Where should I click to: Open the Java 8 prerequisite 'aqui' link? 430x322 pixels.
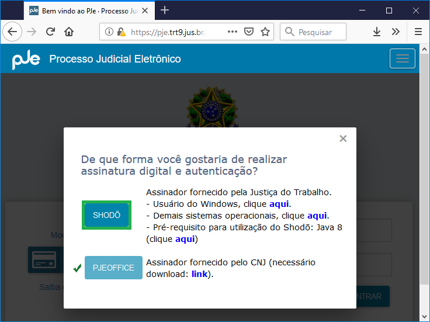(x=185, y=239)
